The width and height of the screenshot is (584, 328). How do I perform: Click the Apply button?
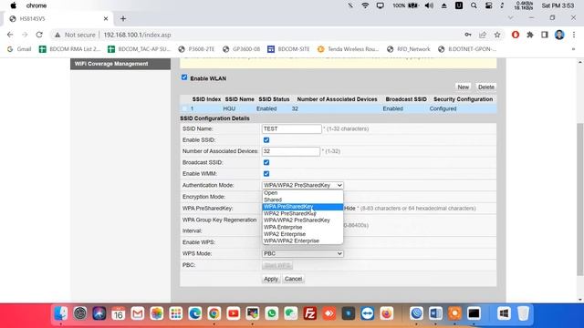[x=271, y=279]
